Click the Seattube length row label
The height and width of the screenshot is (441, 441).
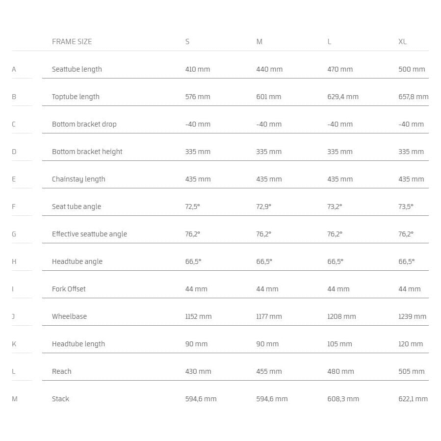click(x=77, y=69)
